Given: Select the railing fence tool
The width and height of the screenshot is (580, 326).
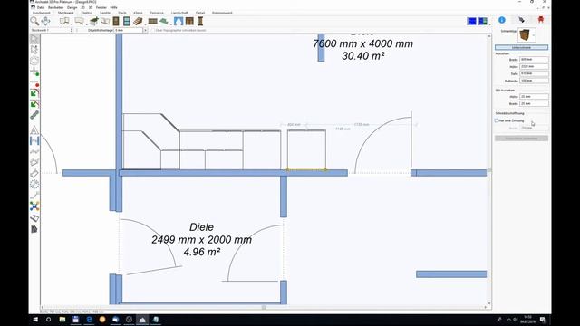Looking at the screenshot, I should [x=152, y=21].
